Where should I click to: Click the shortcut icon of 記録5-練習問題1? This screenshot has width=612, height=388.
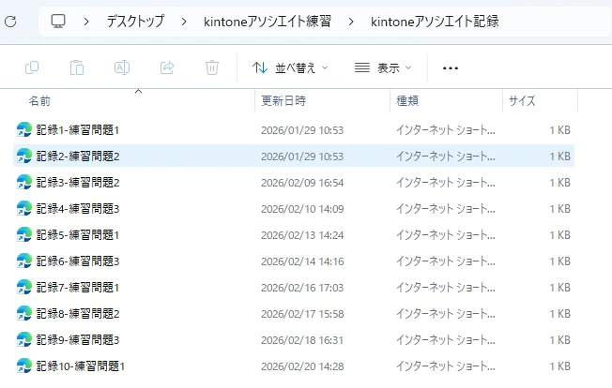24,235
